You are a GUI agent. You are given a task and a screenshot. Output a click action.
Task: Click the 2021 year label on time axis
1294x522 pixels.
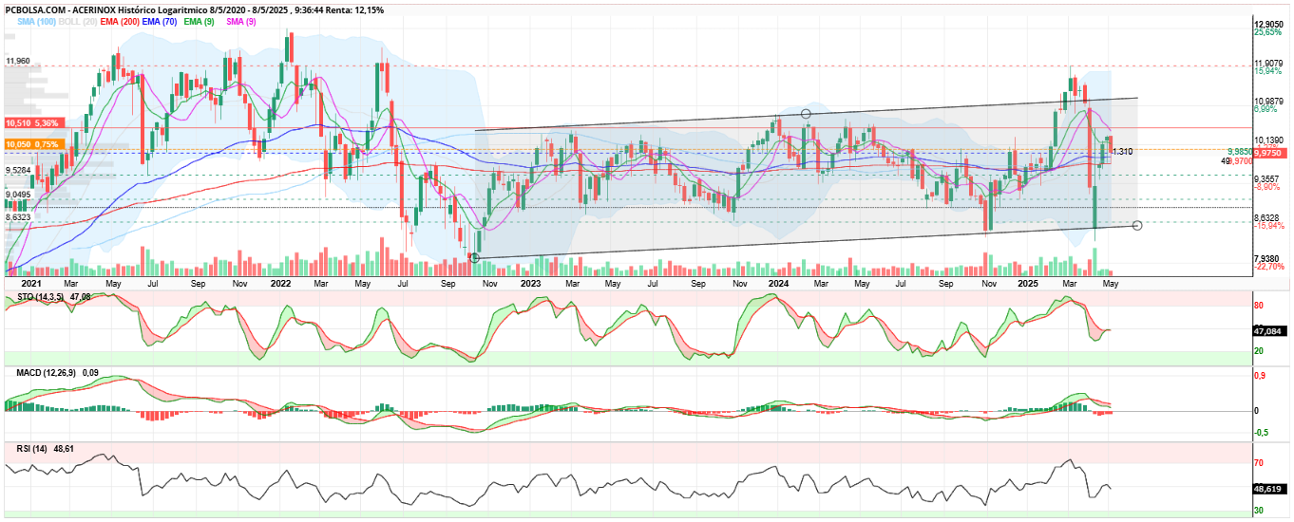pyautogui.click(x=31, y=284)
